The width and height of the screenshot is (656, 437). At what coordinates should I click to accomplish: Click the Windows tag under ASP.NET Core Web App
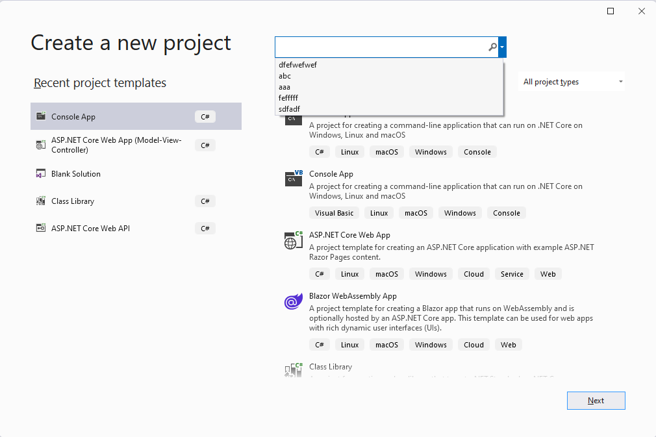(431, 274)
